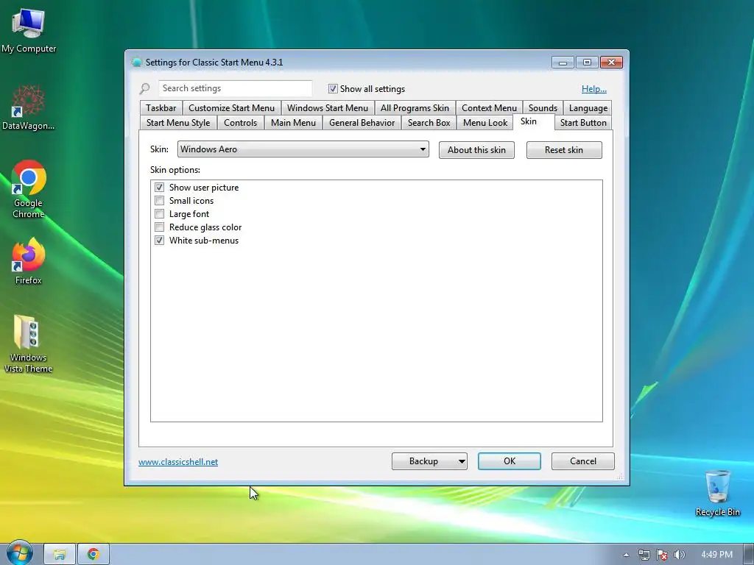Screen dimensions: 754x565
Task: Click the Reset skin button
Action: coord(564,150)
